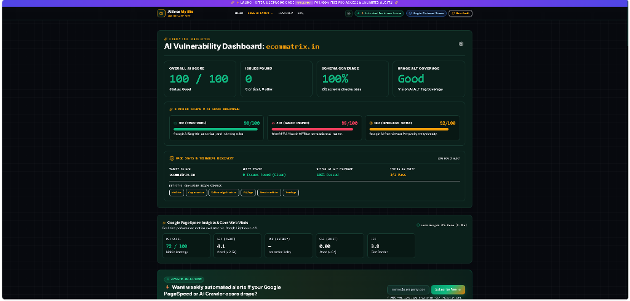Viewport: 630px width, 301px height.
Task: Click the red AIO 95/100 progress bar
Action: [x=312, y=129]
